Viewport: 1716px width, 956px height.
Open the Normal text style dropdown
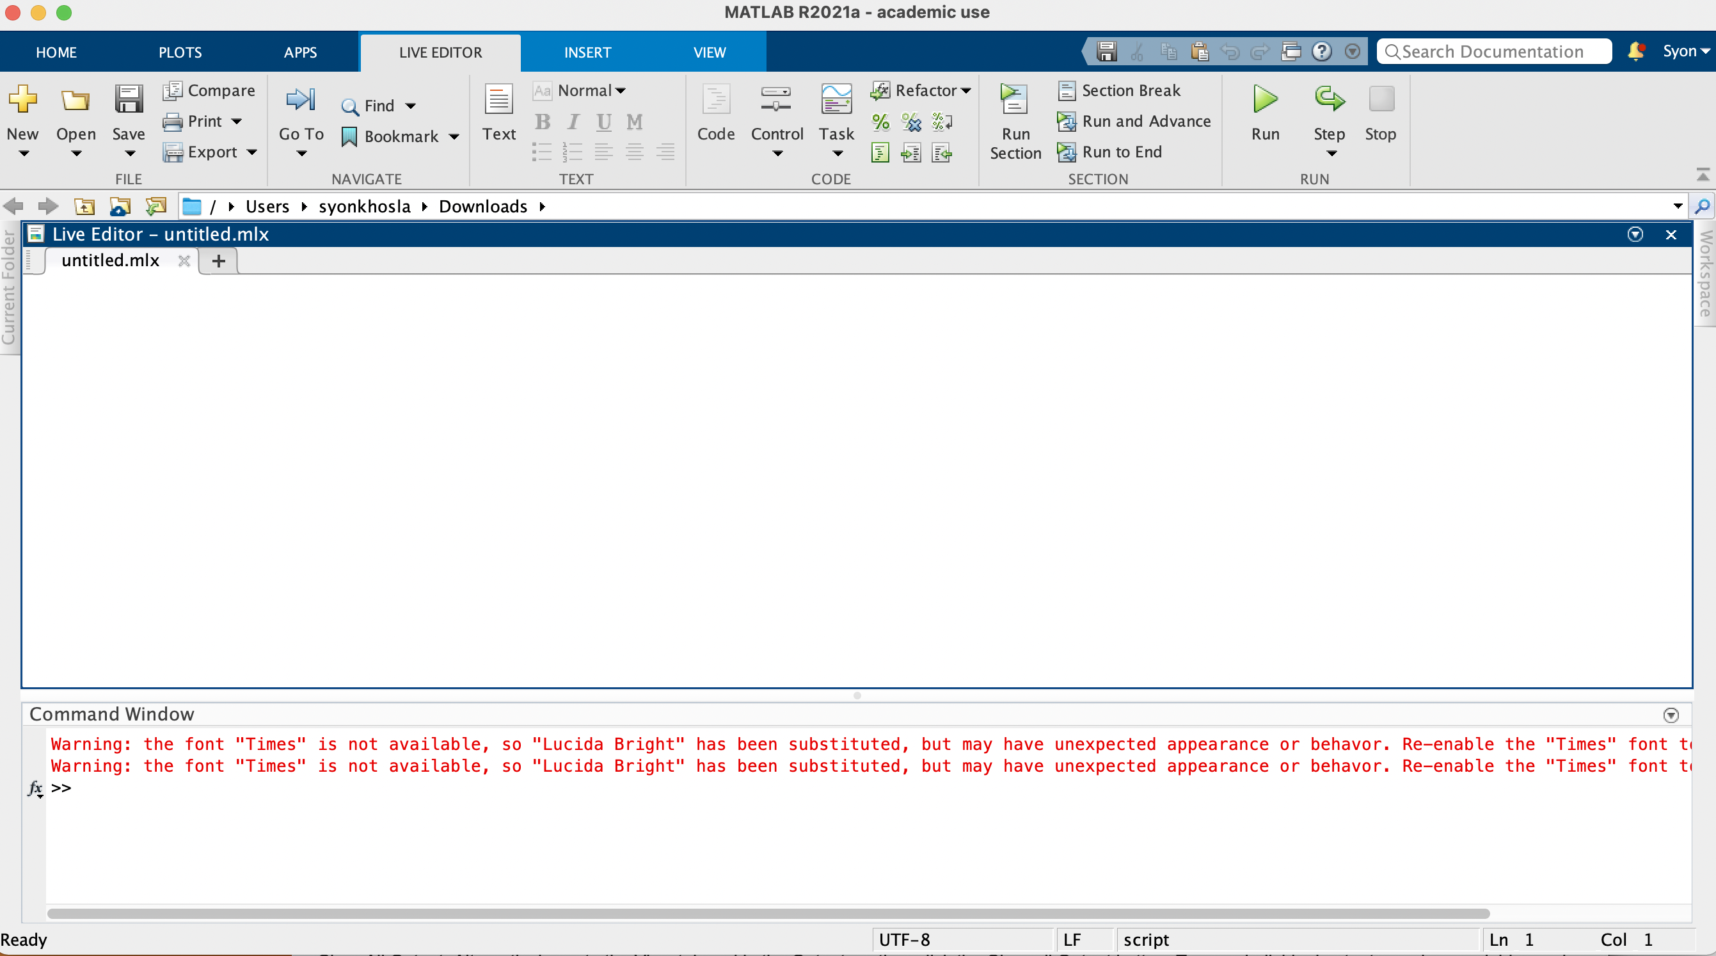(x=580, y=90)
